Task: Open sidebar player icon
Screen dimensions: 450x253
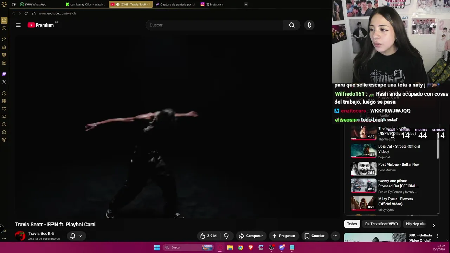Action: (4, 93)
